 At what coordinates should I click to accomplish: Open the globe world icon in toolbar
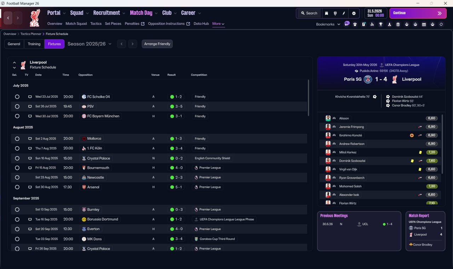335,13
